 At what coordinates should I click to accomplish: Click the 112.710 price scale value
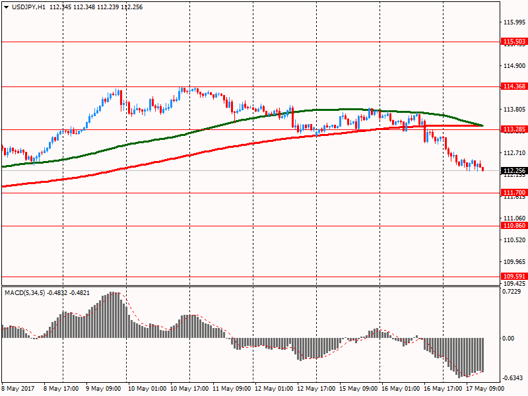click(514, 153)
